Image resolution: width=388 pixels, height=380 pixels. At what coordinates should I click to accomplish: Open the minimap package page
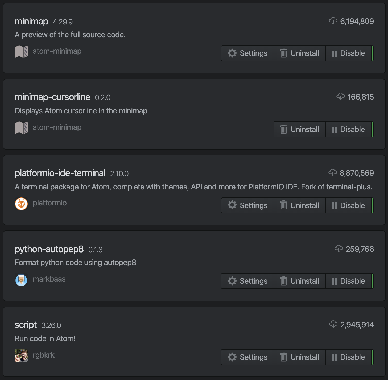[x=31, y=21]
